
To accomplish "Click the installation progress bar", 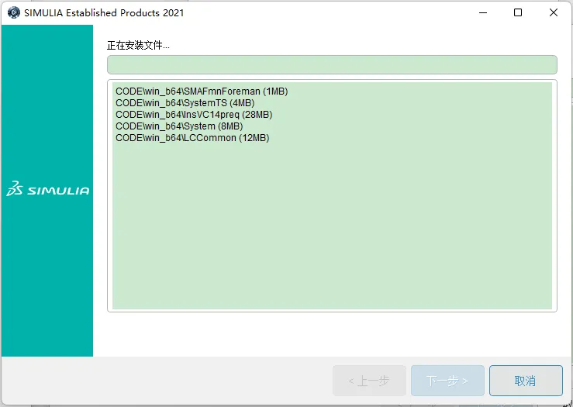I will click(x=332, y=64).
